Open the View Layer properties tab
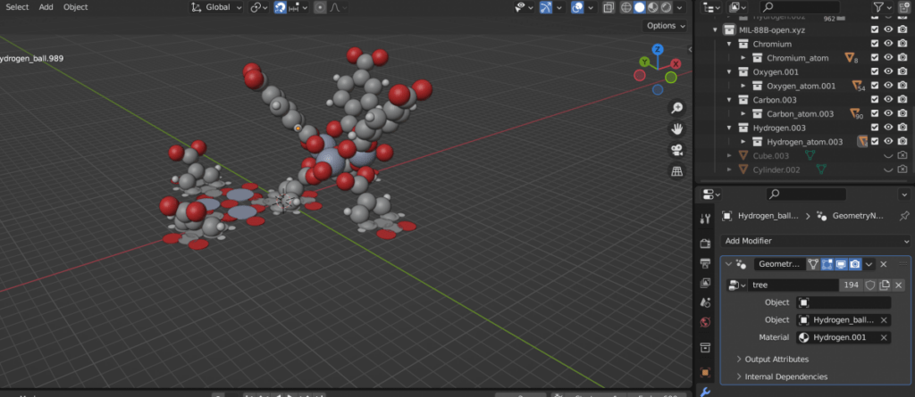Screen dimensions: 915x397 point(705,283)
